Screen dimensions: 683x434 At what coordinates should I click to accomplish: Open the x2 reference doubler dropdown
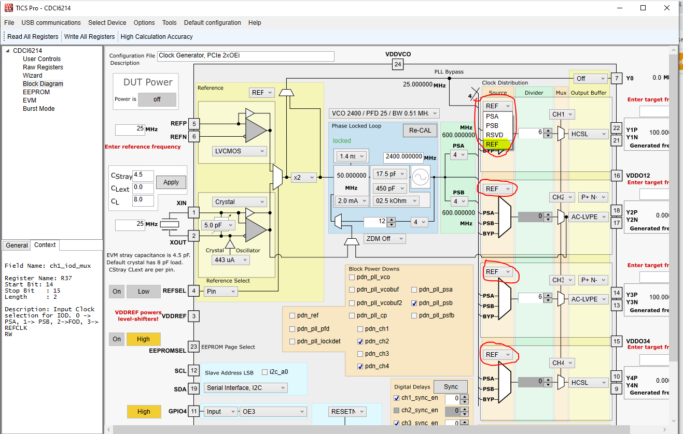click(x=304, y=178)
